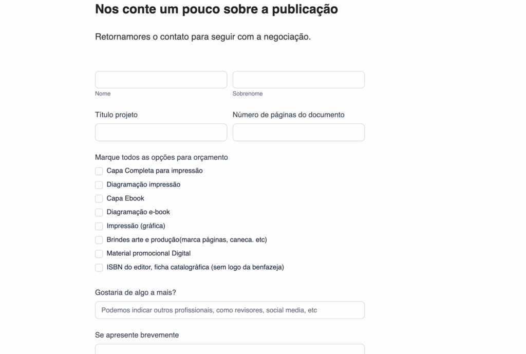Click the 'Gostaria de algo a mais?' label
Viewport: 526px width, 354px height.
pyautogui.click(x=136, y=293)
